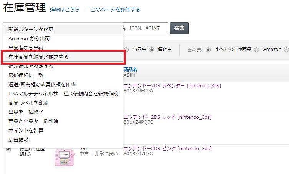Choose 広告掲載 menu item
This screenshot has height=174, width=289.
(x=63, y=140)
